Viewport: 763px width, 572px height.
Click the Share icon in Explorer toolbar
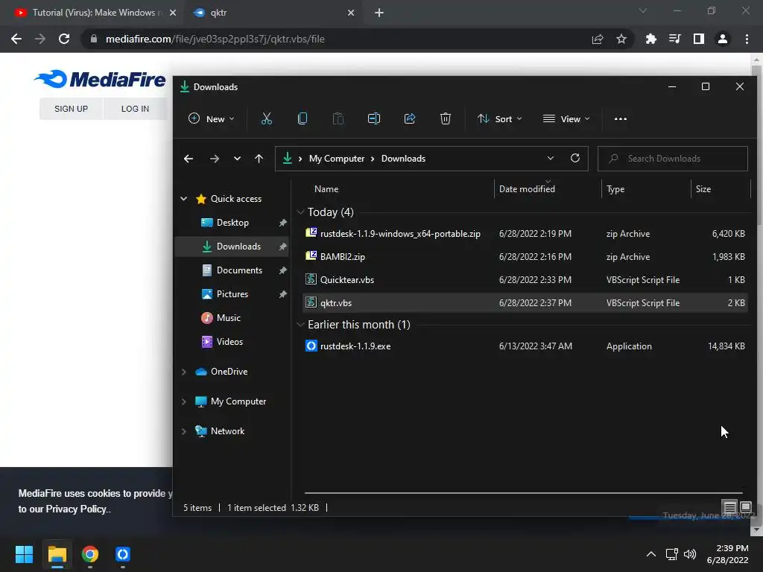410,118
